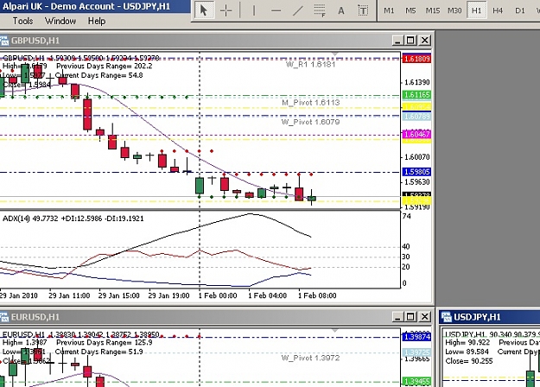Screen dimensions: 540x387
Task: Click Previous Days Range= 125.9 in EURUSD
Action: coord(104,343)
